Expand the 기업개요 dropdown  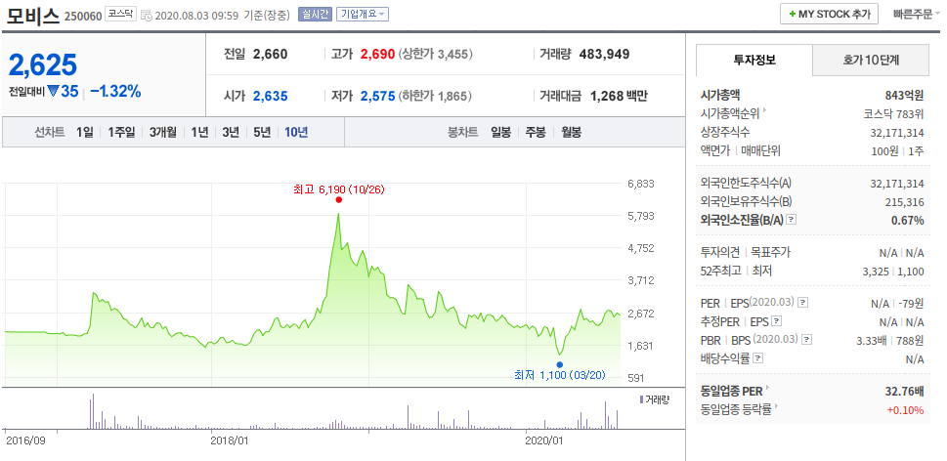pyautogui.click(x=363, y=15)
